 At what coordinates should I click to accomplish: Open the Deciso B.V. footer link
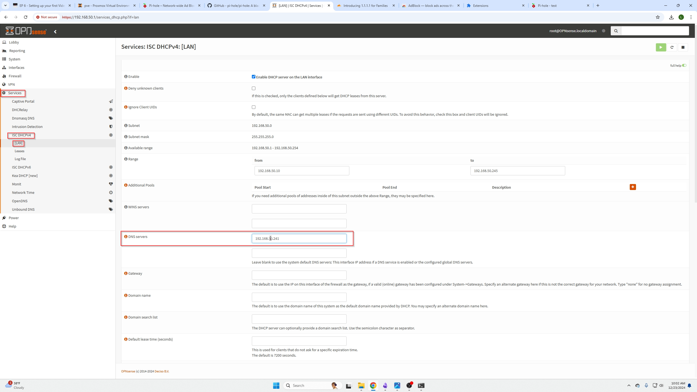coord(162,371)
